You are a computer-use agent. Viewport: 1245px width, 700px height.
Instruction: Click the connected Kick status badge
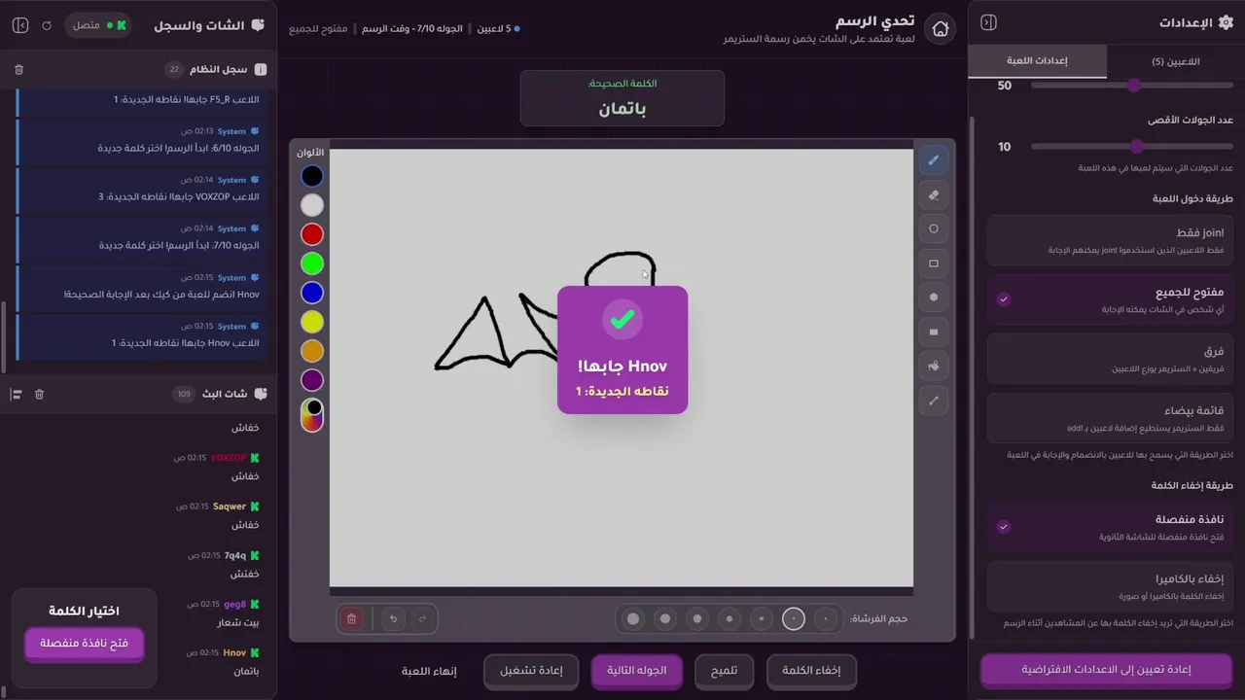[x=100, y=25]
